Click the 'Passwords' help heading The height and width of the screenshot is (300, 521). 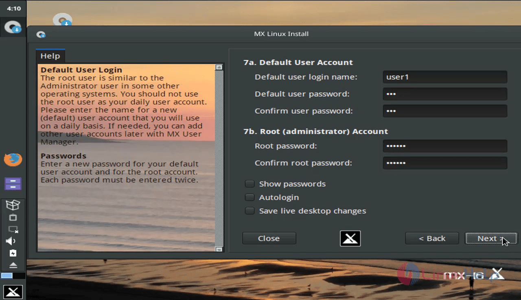coord(63,156)
